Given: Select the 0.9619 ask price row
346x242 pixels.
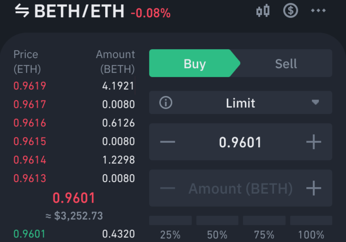Looking at the screenshot, I should click(74, 86).
